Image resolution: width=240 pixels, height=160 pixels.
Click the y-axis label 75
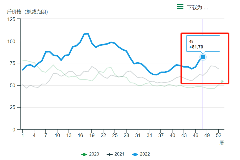coord(12,63)
